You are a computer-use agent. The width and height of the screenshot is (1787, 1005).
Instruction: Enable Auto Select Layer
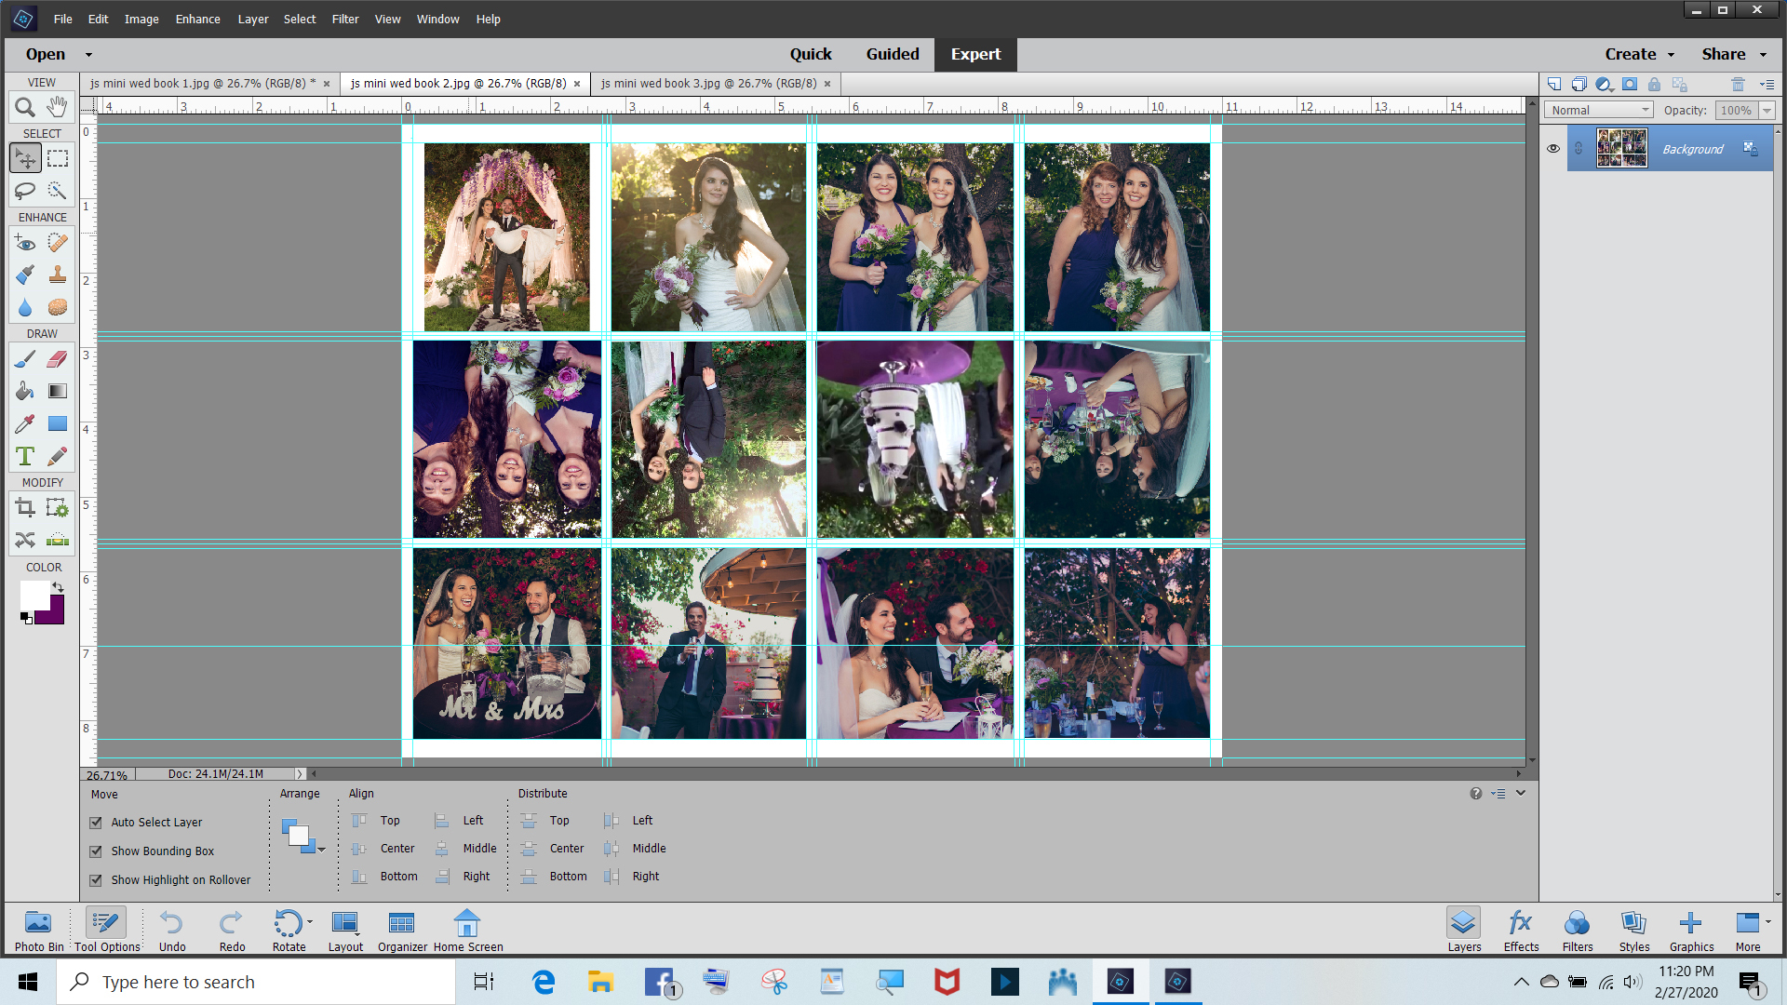point(96,822)
